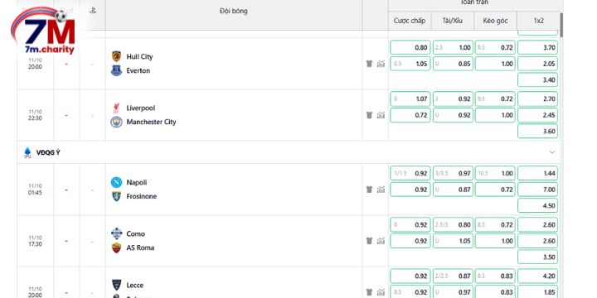Open the stats chart icon for Como match
Viewport: 597px width, 298px height.
point(381,241)
